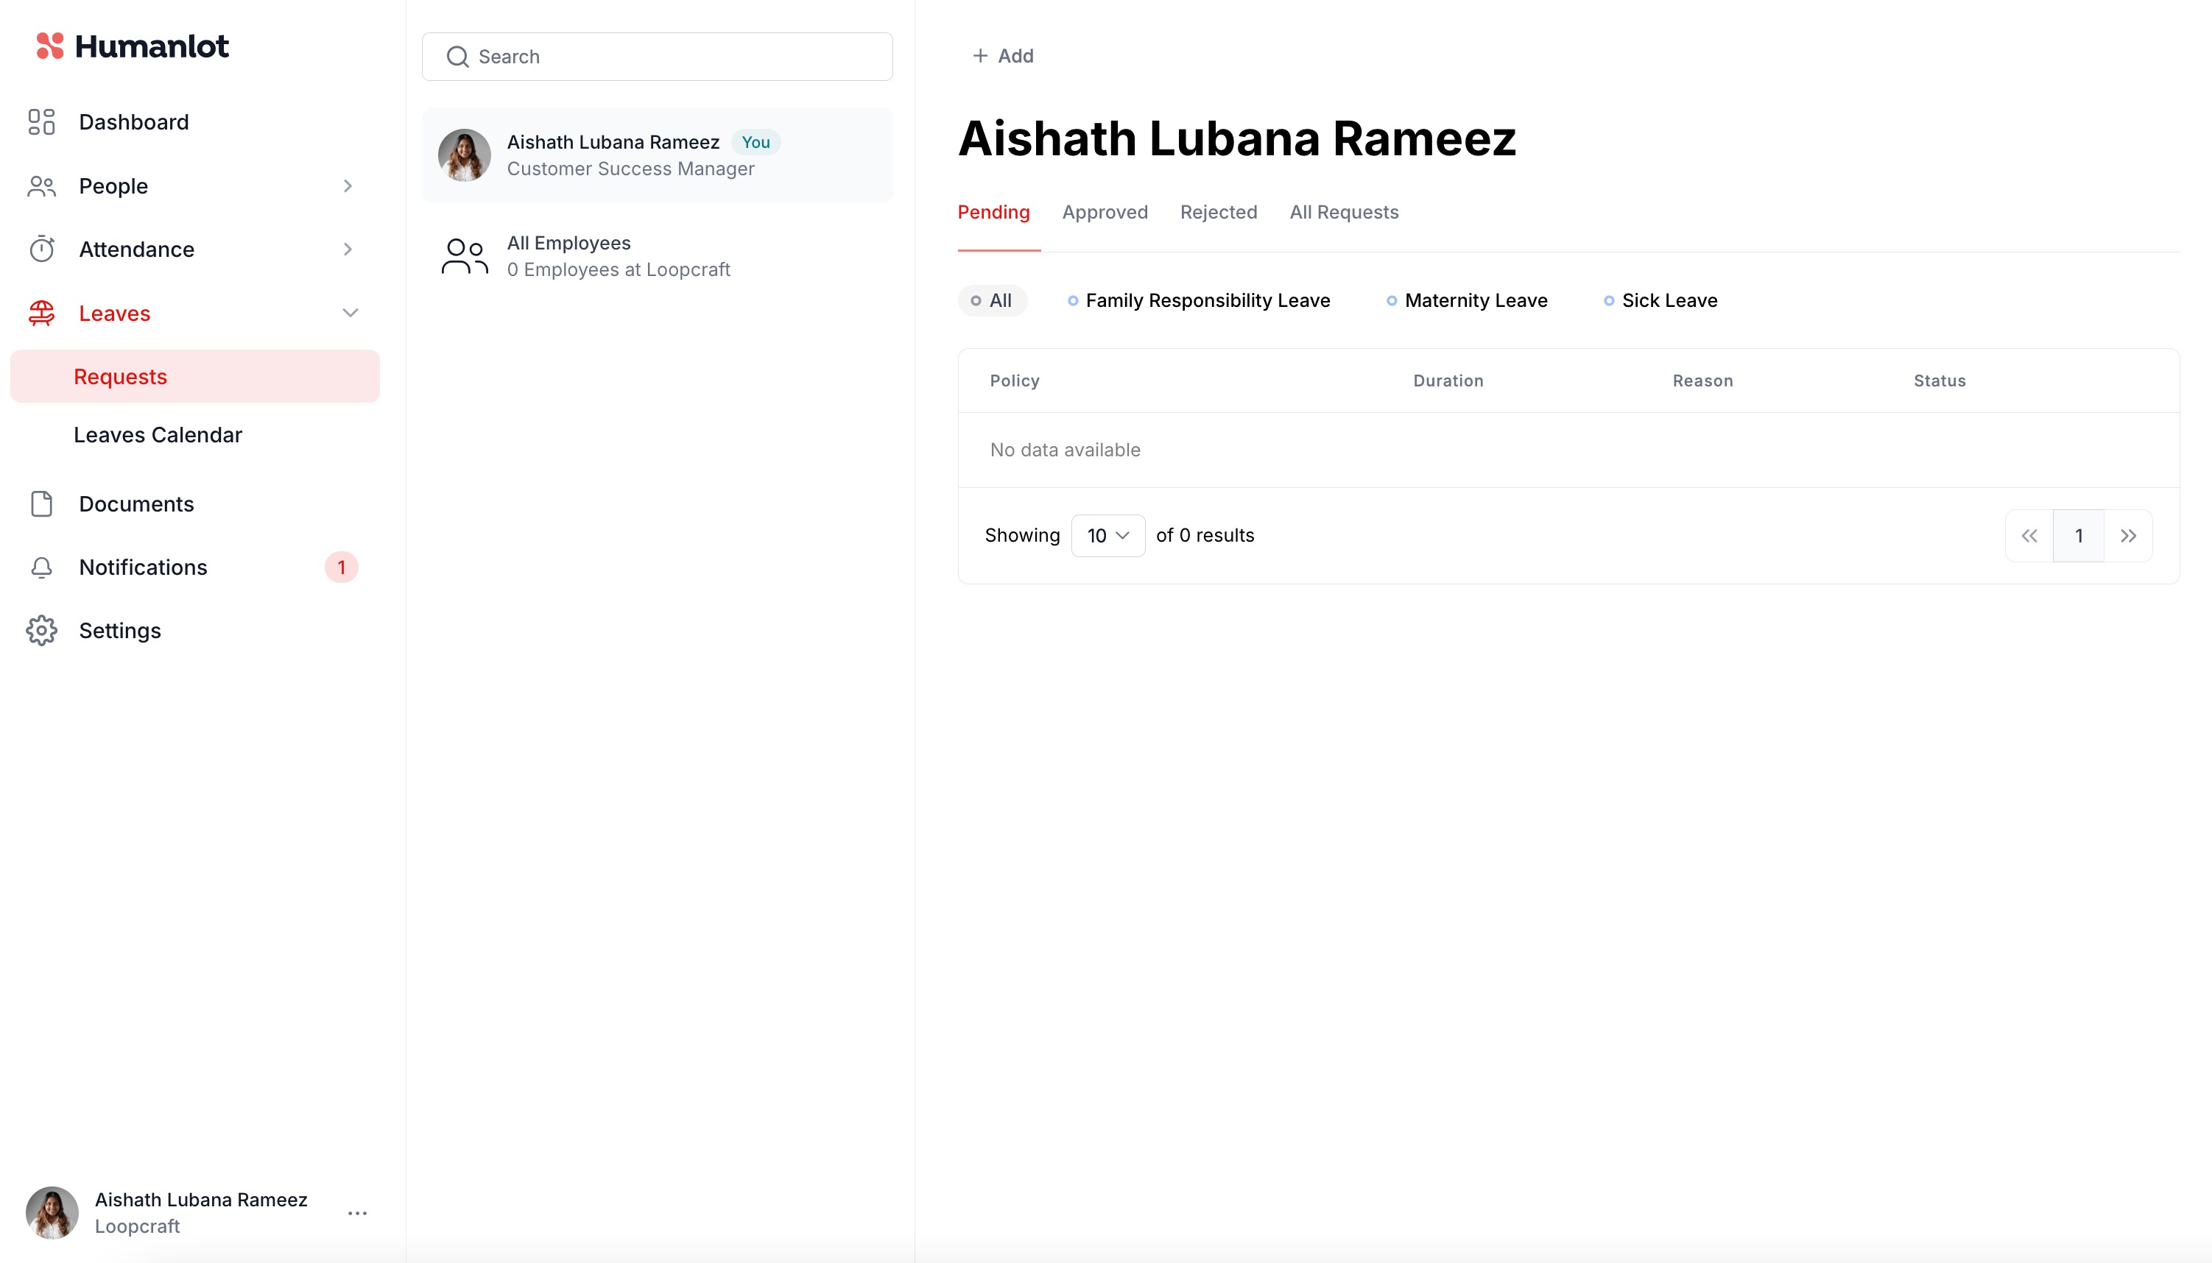Go to the next results page arrow
This screenshot has height=1263, width=2212.
[2128, 535]
